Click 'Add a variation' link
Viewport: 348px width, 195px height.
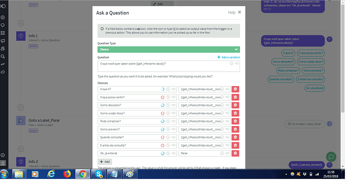(x=228, y=57)
